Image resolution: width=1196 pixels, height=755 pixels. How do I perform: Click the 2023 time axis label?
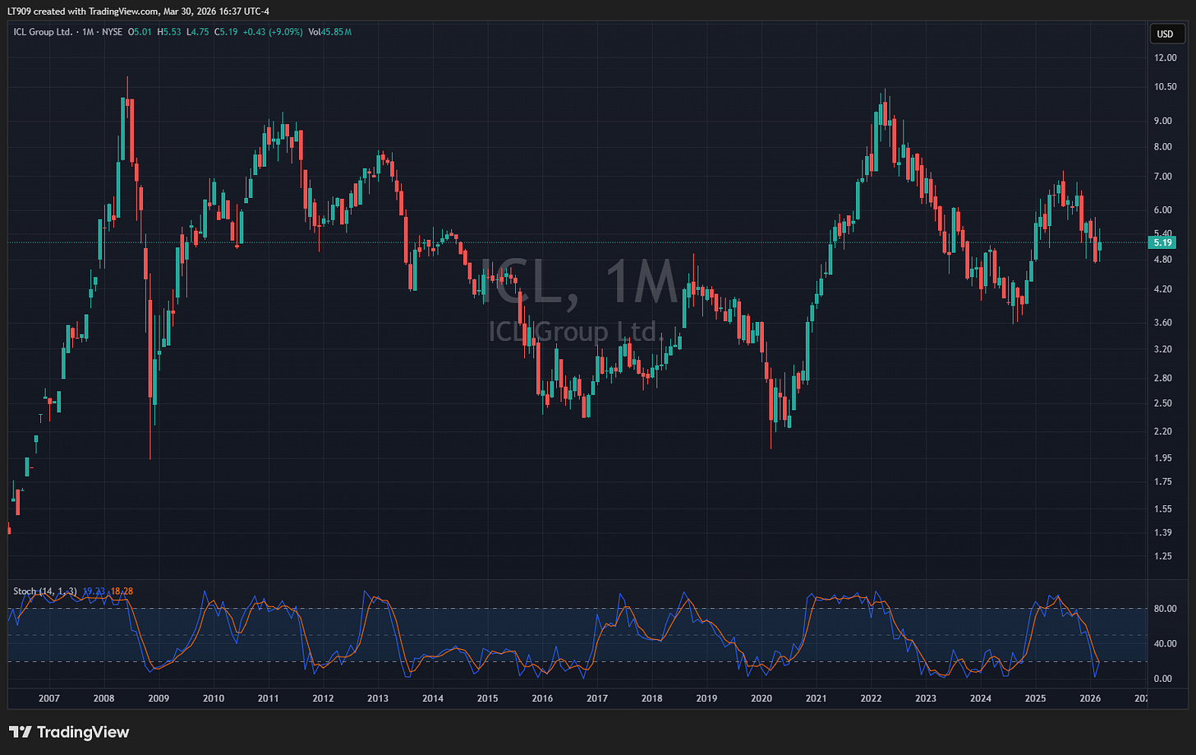coord(926,699)
